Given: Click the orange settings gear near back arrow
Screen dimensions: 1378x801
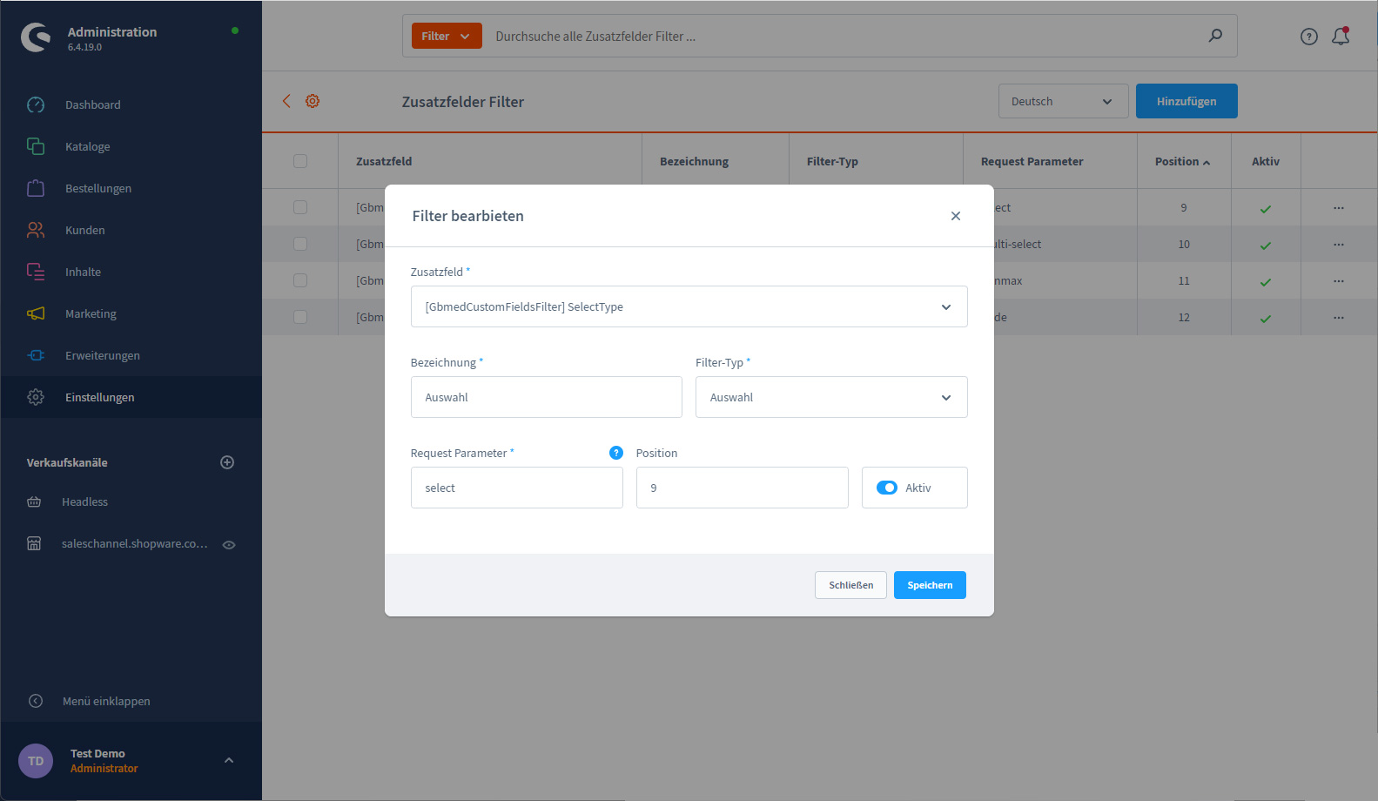Looking at the screenshot, I should [x=313, y=101].
